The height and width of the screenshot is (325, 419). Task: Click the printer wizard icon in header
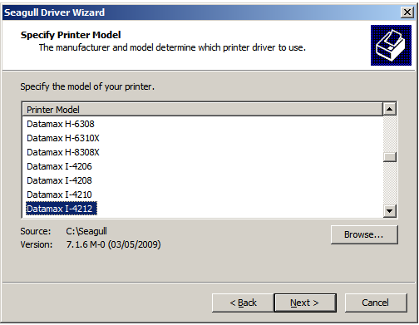click(391, 45)
